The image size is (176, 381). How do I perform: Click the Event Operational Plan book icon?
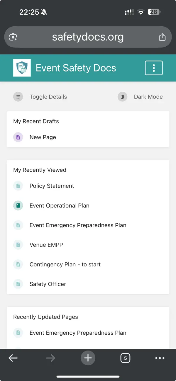[18, 205]
